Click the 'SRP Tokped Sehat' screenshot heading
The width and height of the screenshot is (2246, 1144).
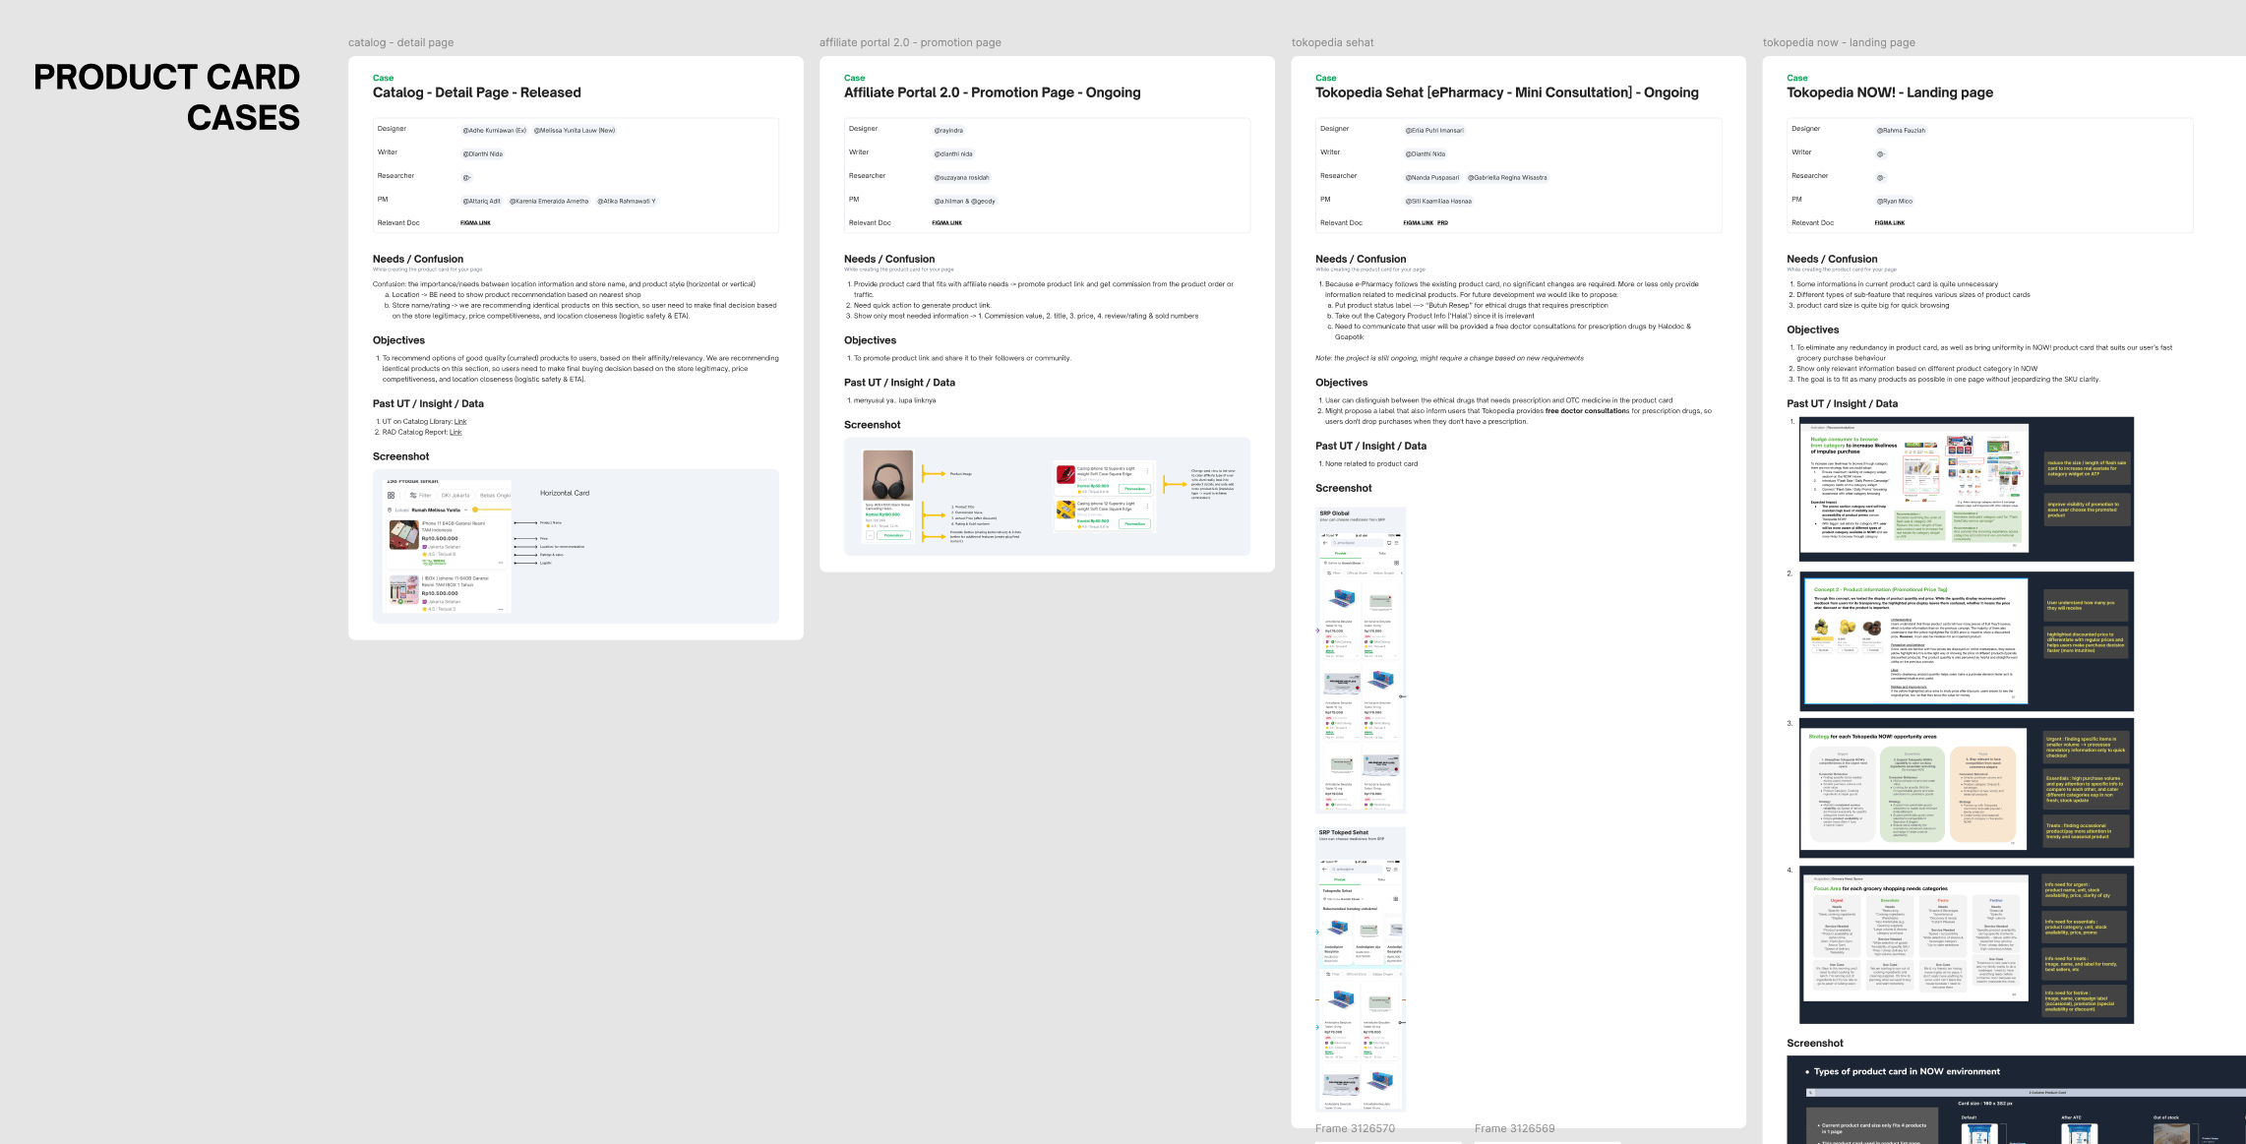1343,832
